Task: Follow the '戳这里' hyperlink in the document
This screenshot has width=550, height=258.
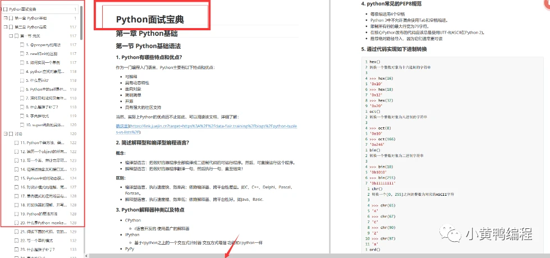Action: pos(122,126)
